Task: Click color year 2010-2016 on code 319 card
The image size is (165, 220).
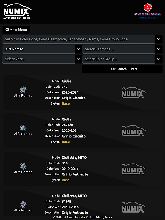Action: [70, 169]
